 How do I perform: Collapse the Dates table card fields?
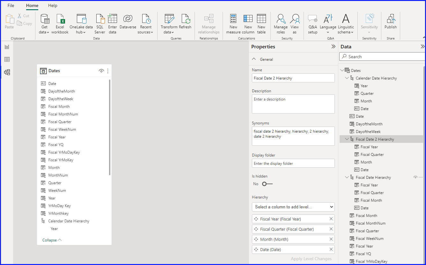coord(52,240)
